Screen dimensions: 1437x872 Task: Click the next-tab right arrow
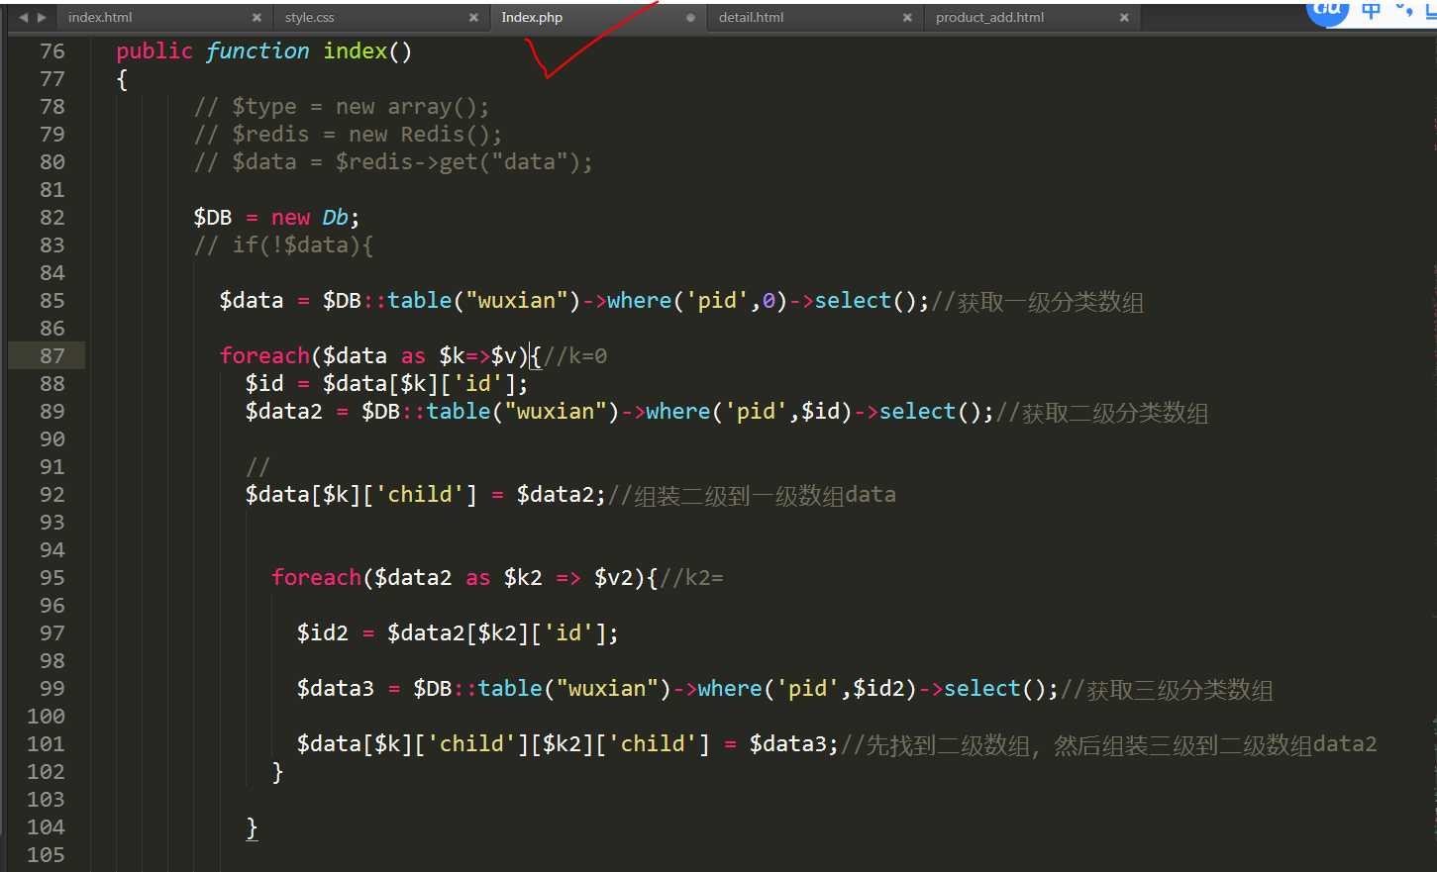(41, 18)
